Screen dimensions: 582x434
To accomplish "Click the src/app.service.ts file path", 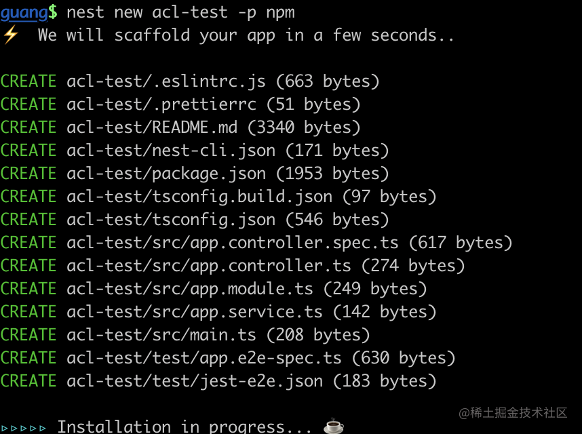I will pos(195,312).
